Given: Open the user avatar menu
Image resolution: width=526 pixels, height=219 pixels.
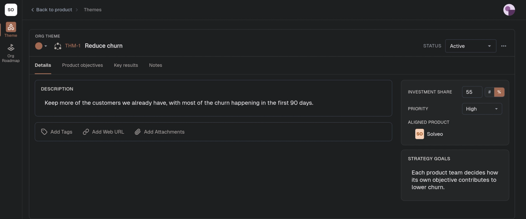Looking at the screenshot, I should [x=509, y=10].
